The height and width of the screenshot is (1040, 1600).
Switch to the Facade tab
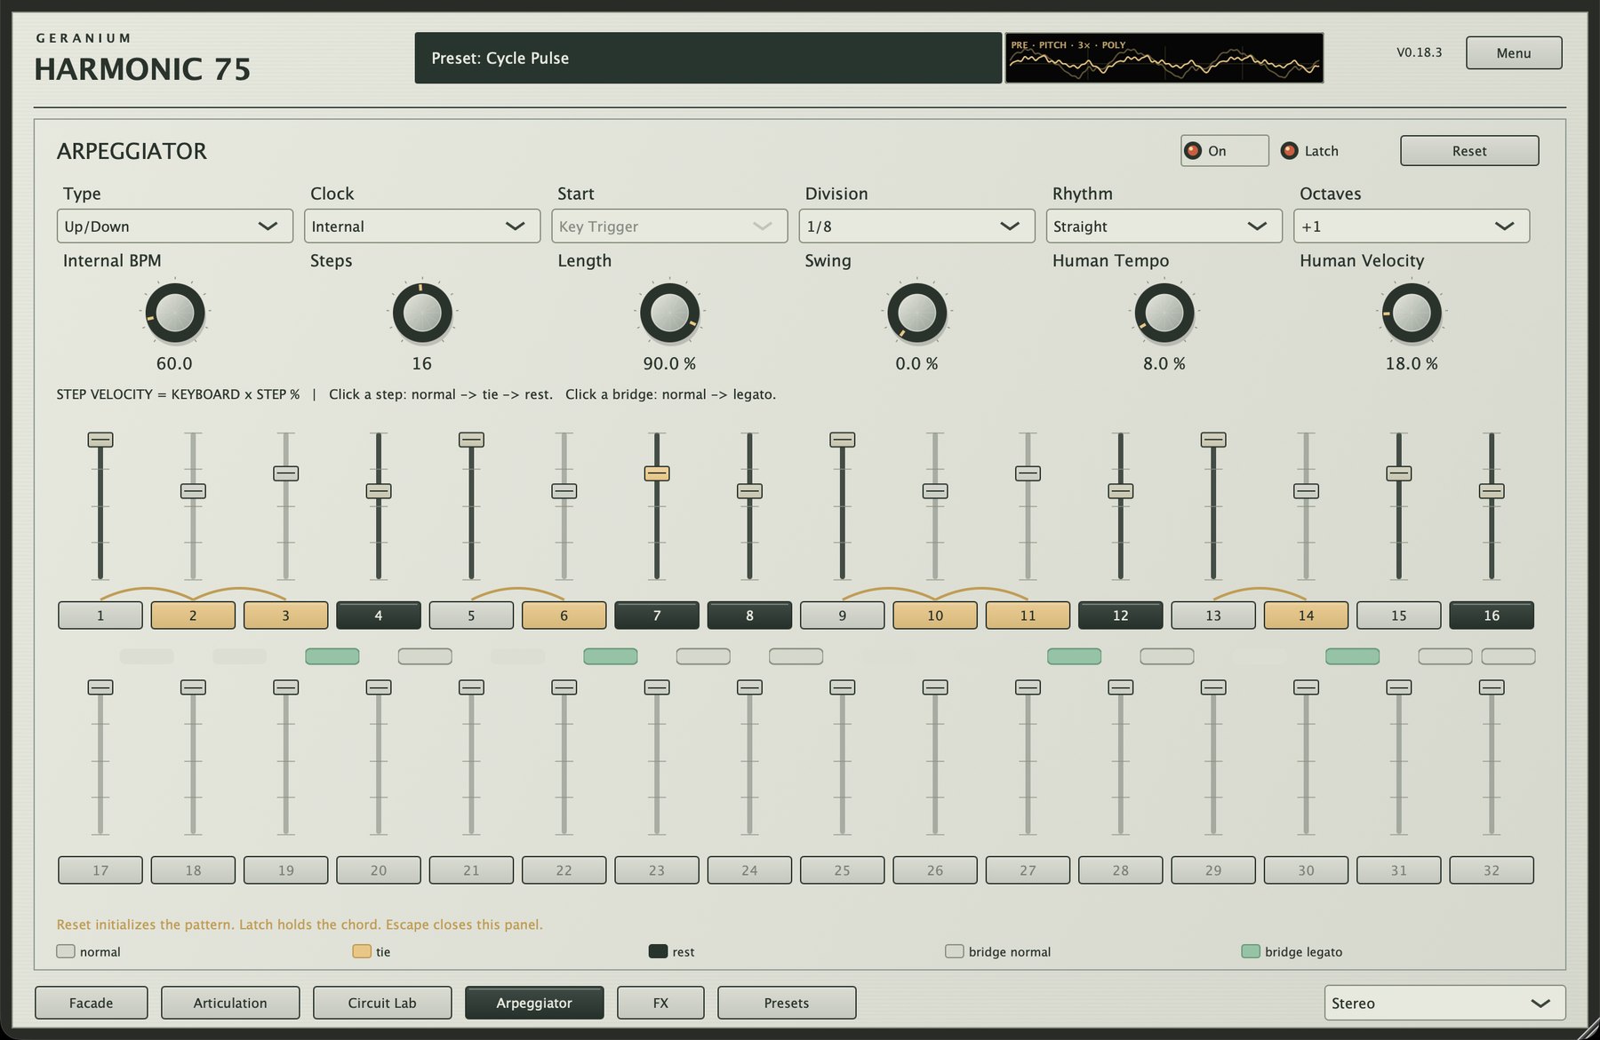coord(91,1003)
